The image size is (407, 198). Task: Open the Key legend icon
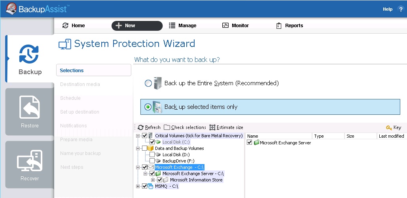pos(389,127)
